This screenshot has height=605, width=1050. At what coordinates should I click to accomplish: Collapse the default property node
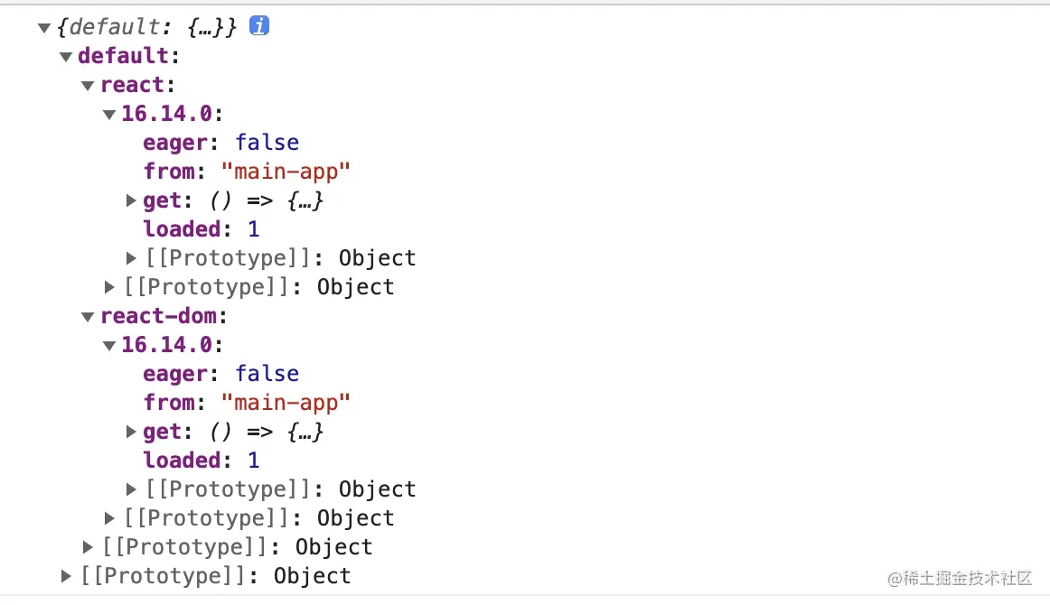66,57
